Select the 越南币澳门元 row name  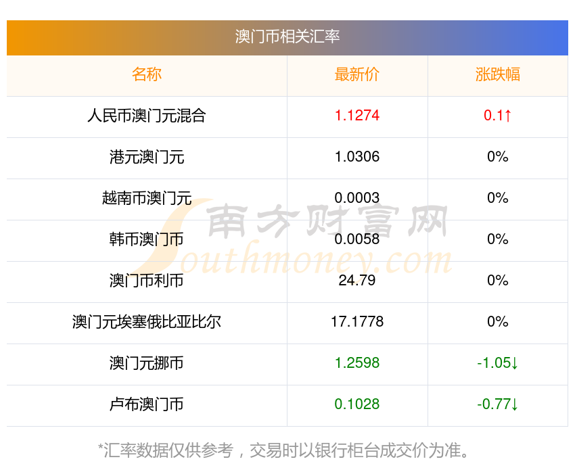(147, 198)
